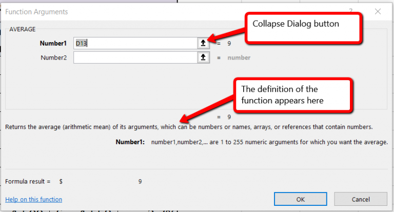Click the value 9 shown right of Number1
The height and width of the screenshot is (212, 394).
click(x=229, y=44)
